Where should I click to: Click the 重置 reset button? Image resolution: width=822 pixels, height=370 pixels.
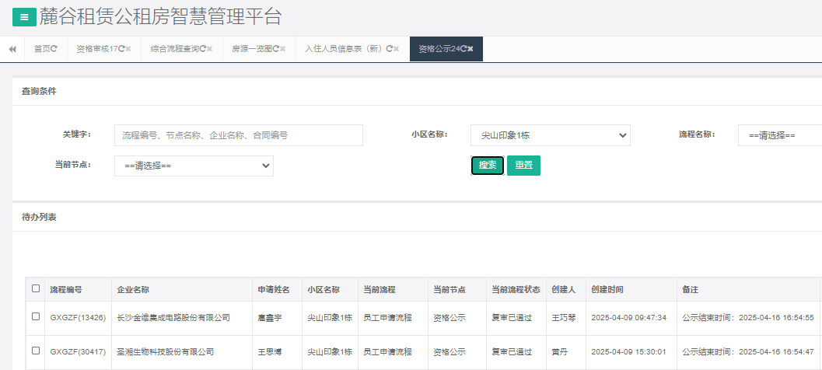[x=523, y=166]
